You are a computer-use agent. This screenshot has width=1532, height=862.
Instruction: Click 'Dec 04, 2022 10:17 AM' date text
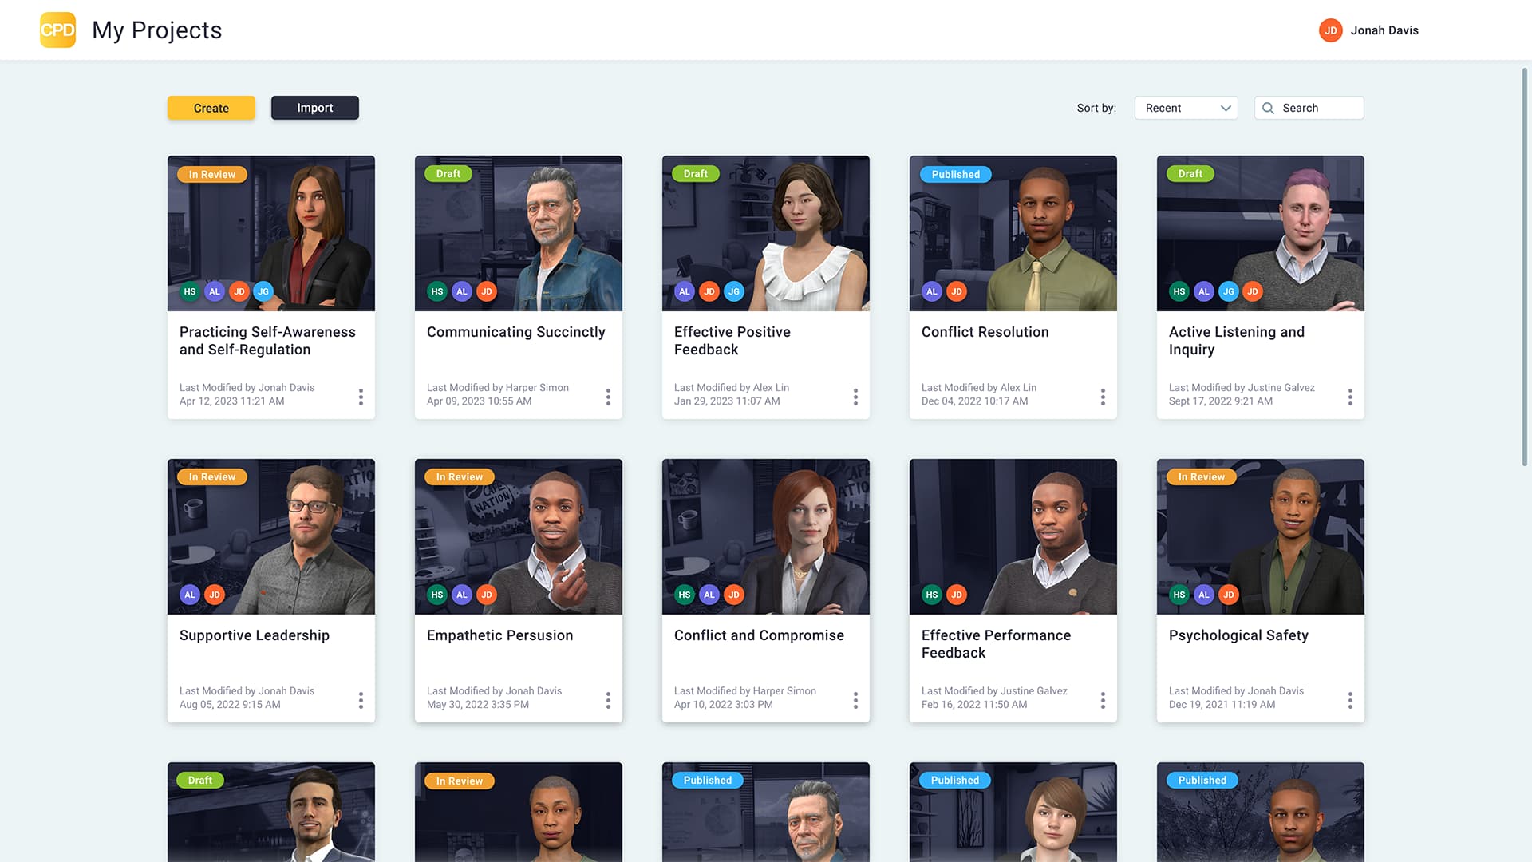tap(974, 401)
